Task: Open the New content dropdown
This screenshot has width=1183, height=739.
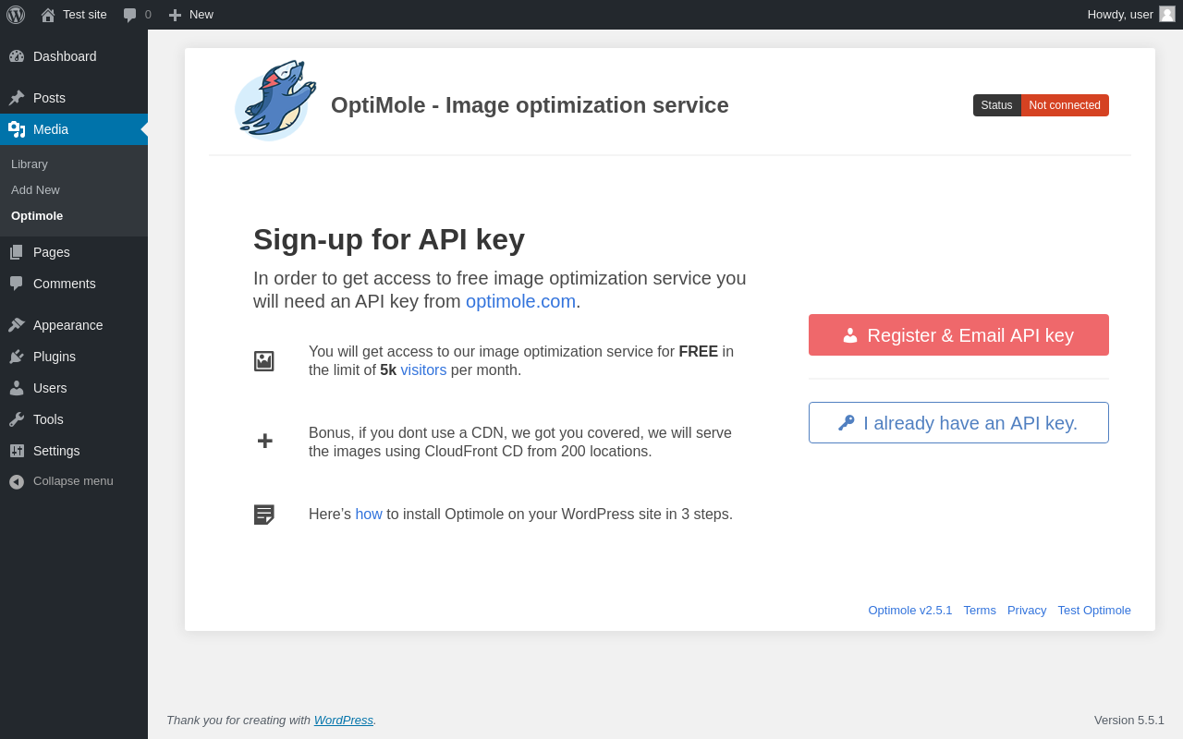Action: coord(191,15)
